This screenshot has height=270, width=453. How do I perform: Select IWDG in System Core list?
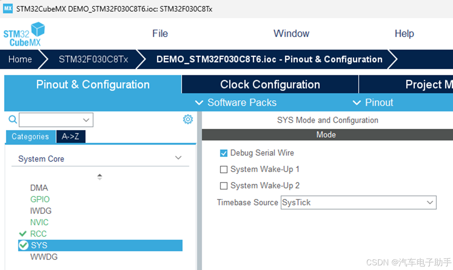(41, 211)
